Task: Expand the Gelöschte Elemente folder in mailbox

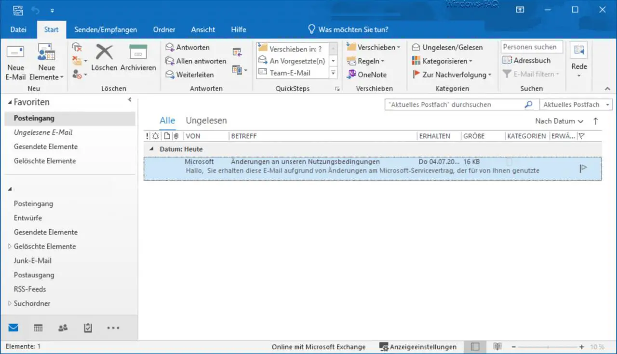Action: (10, 246)
